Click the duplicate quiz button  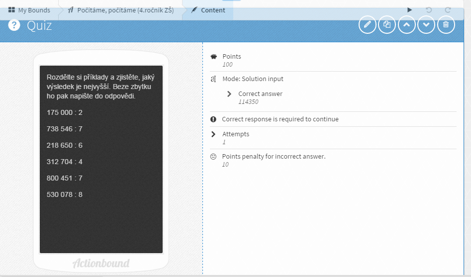(387, 25)
